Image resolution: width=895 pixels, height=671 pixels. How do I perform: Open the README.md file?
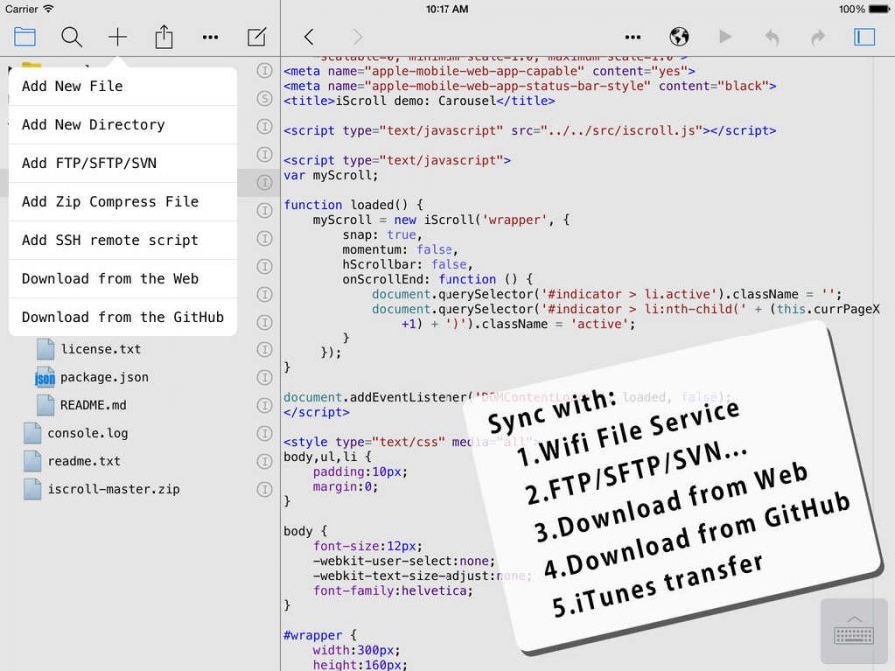[93, 406]
